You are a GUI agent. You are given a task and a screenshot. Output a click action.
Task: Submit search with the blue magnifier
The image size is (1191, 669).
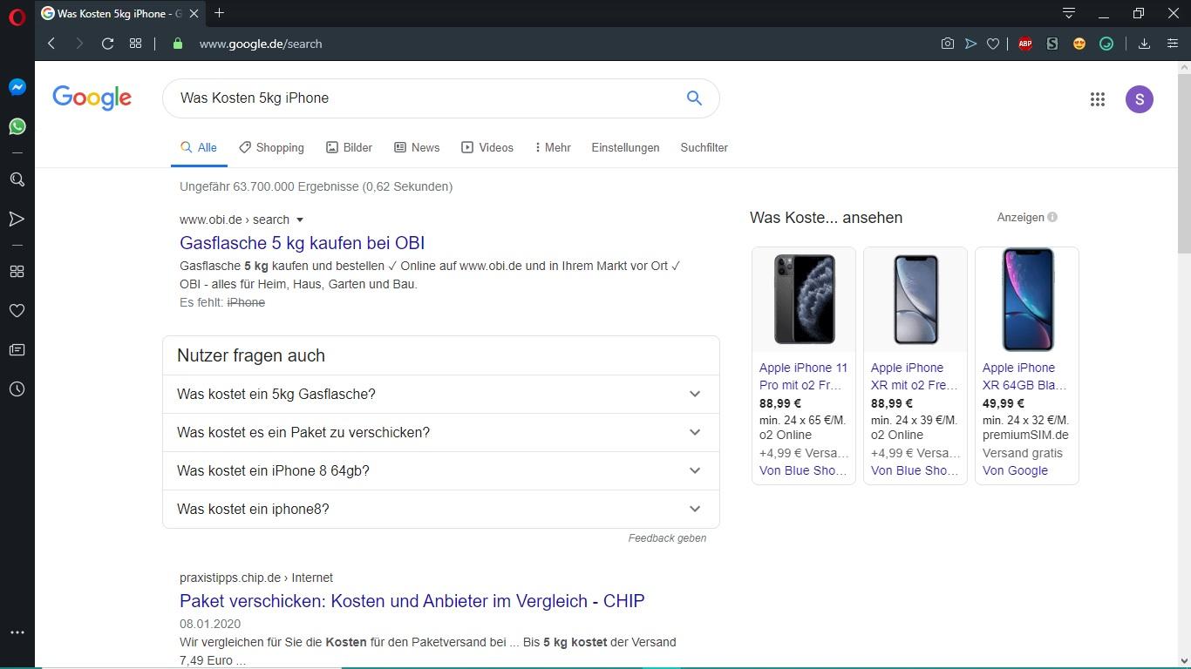click(x=694, y=98)
